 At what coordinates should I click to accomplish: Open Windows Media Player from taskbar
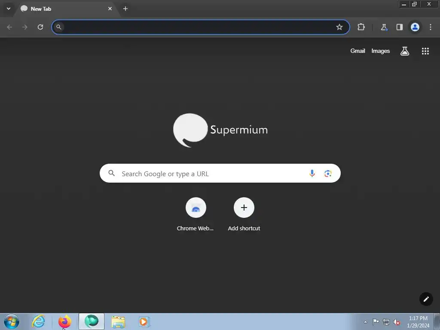144,322
